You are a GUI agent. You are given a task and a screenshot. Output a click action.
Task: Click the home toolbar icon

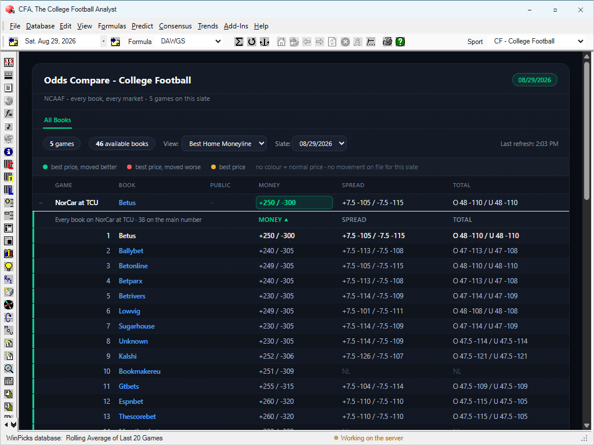pos(281,42)
